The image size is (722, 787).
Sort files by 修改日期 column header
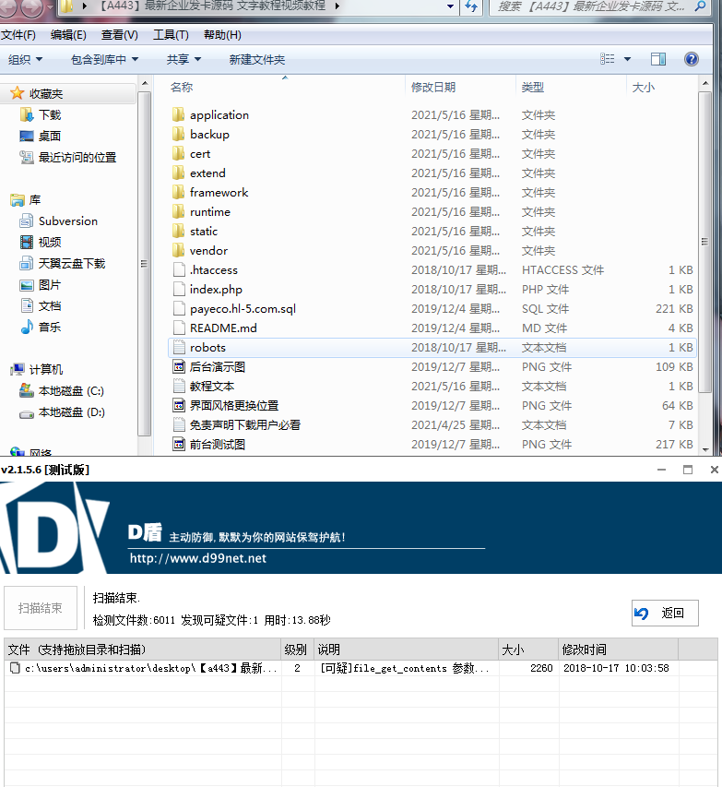pyautogui.click(x=460, y=88)
